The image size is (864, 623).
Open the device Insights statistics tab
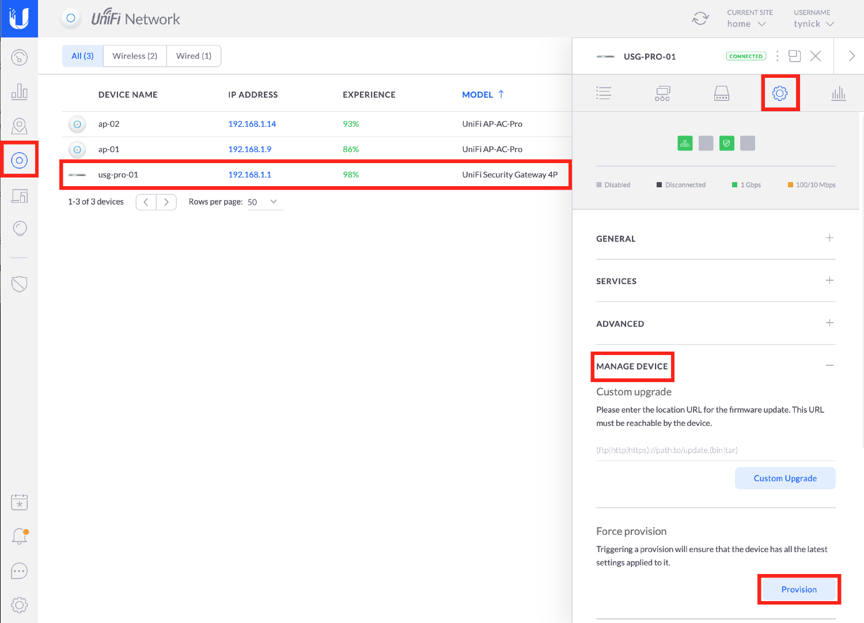pos(839,92)
